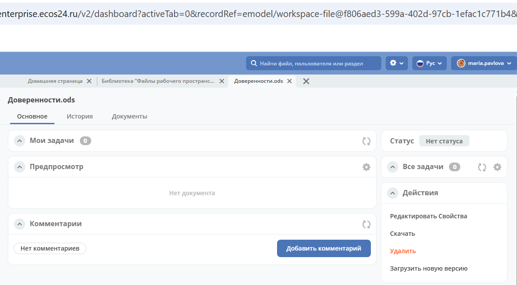Switch to the История tab
This screenshot has height=285, width=517.
pos(79,116)
